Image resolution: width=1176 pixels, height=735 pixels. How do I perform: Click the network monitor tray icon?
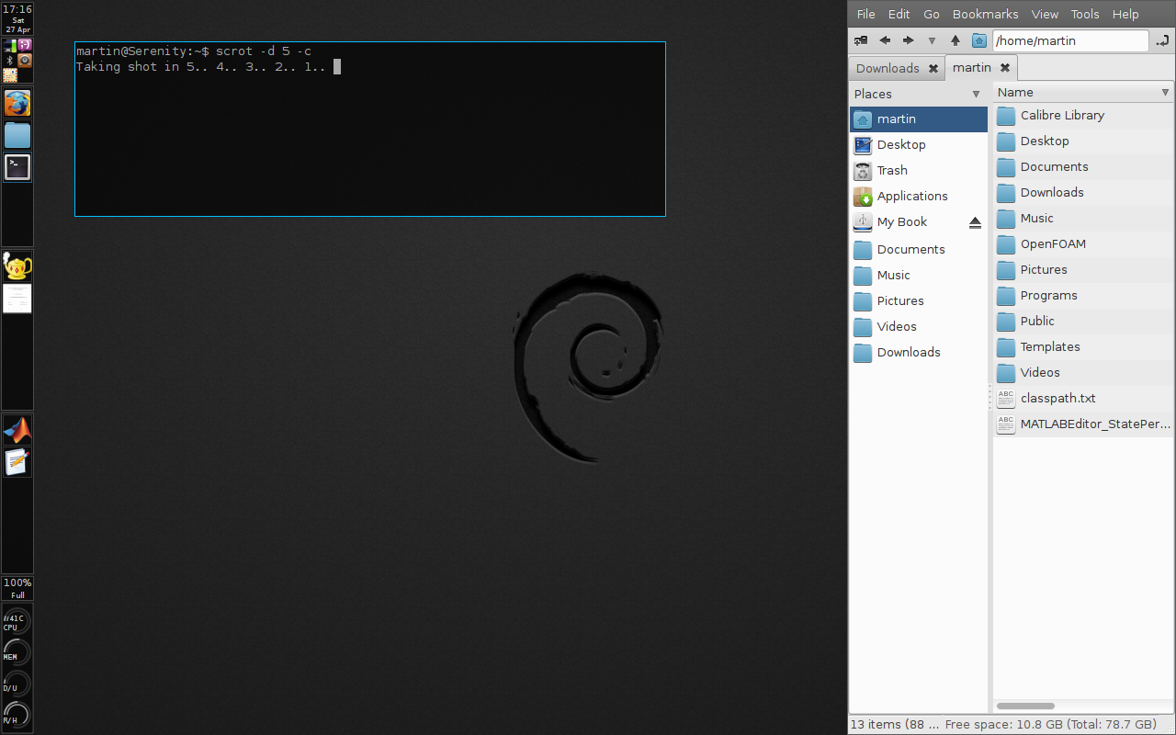10,45
